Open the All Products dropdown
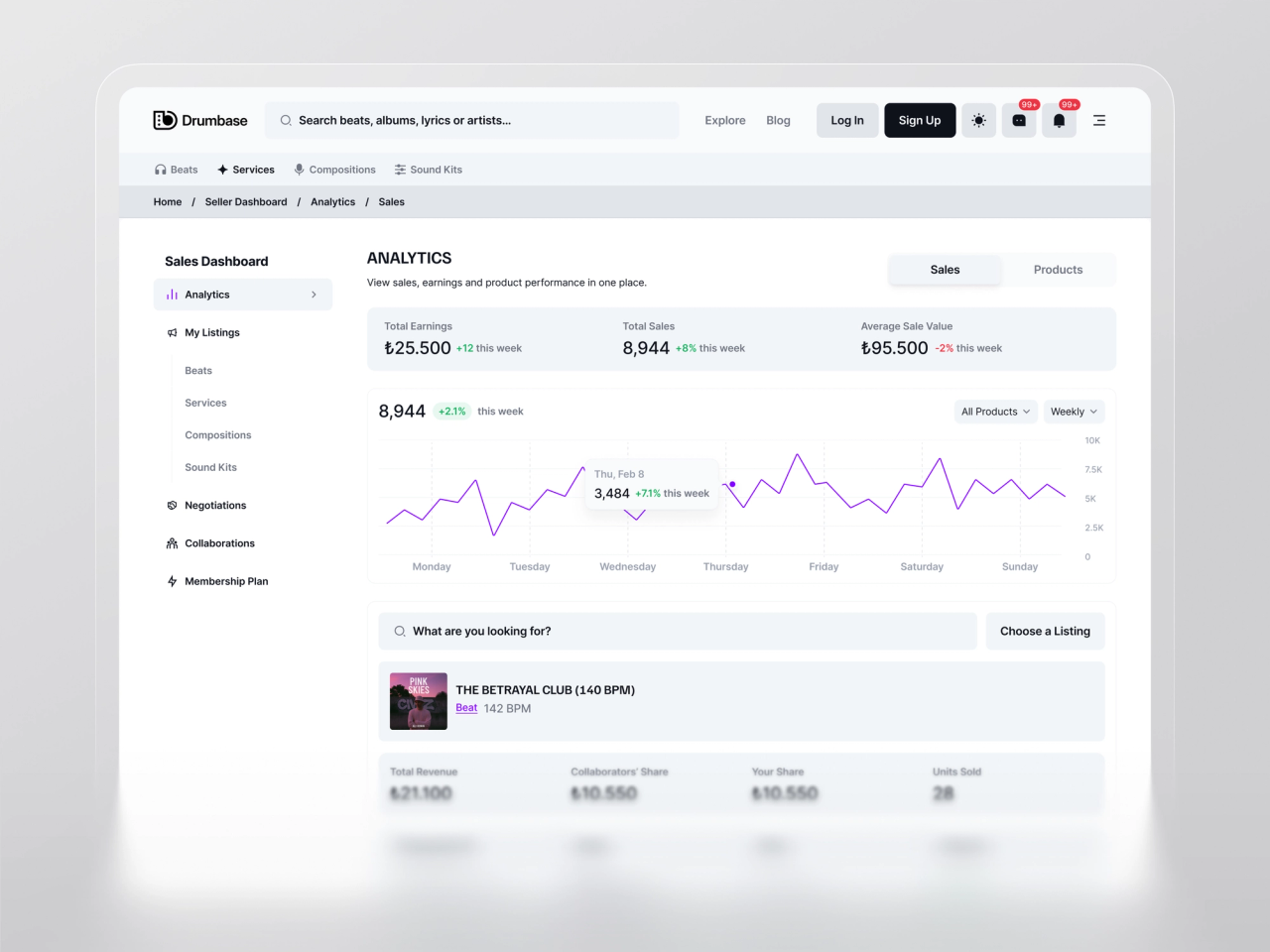Screen dimensions: 1270x952 (995, 412)
